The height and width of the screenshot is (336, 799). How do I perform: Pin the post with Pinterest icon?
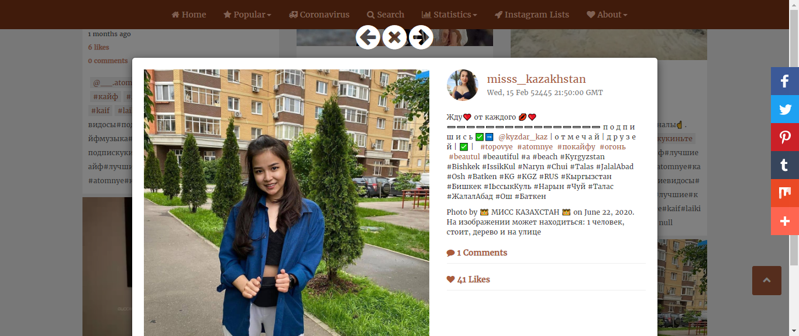785,137
